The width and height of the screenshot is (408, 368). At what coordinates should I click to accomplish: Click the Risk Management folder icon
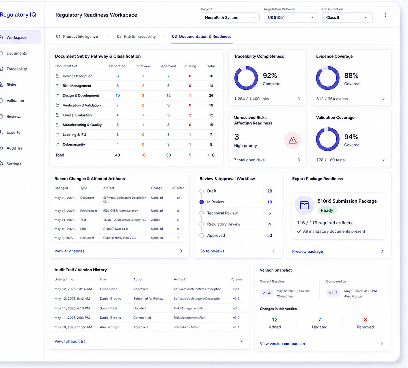pos(58,86)
